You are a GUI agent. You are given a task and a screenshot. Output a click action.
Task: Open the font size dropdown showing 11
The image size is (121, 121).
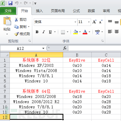[89, 22]
